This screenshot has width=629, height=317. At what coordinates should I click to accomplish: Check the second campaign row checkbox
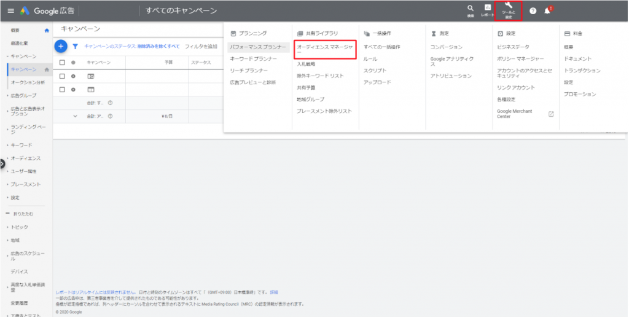62,90
